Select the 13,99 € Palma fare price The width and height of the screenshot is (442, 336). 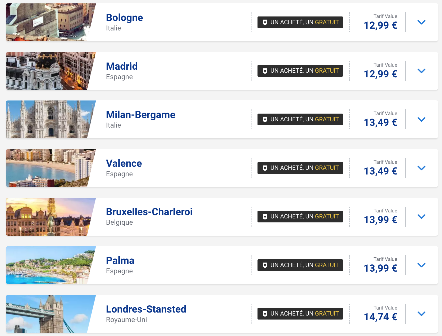coord(380,268)
